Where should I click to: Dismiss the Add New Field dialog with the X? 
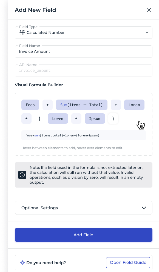pos(149,10)
